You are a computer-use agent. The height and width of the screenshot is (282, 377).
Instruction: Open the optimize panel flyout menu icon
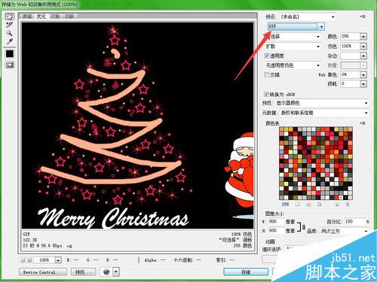(x=363, y=17)
